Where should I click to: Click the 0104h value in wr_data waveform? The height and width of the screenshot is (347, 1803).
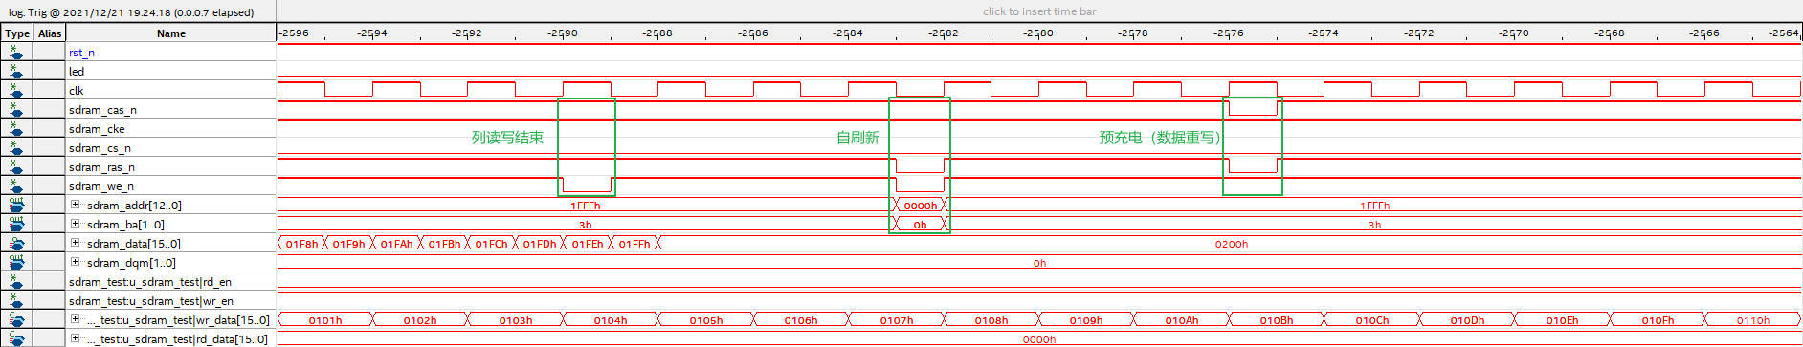point(611,320)
